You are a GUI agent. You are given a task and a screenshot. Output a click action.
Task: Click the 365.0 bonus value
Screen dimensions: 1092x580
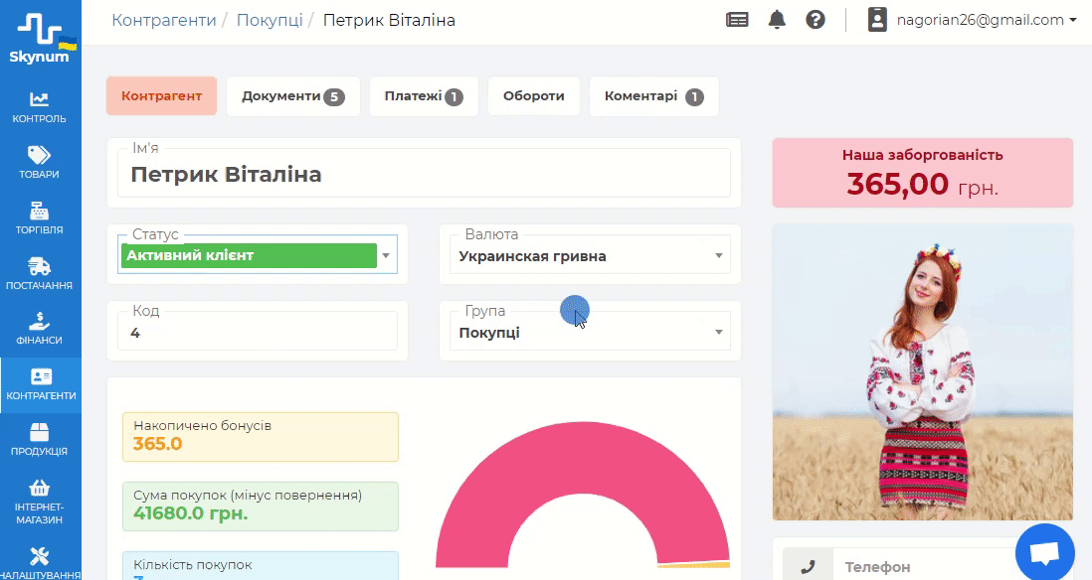pyautogui.click(x=157, y=444)
